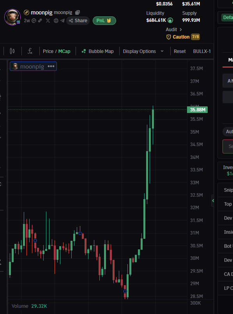This screenshot has height=314, width=233.
Task: Click the Share button
Action: pos(78,21)
